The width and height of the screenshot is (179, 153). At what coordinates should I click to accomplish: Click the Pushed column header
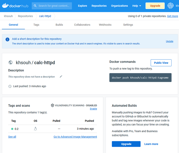pyautogui.click(x=89, y=121)
